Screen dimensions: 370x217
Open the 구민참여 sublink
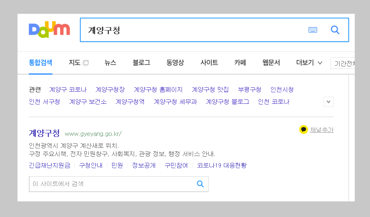pyautogui.click(x=176, y=165)
